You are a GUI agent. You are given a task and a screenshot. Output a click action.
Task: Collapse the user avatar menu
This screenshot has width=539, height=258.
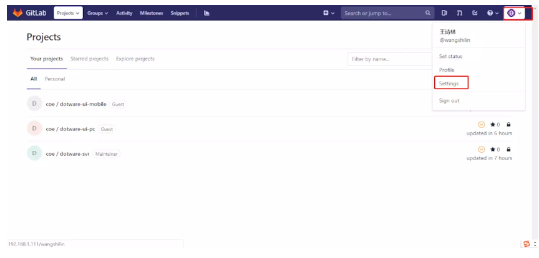(514, 12)
